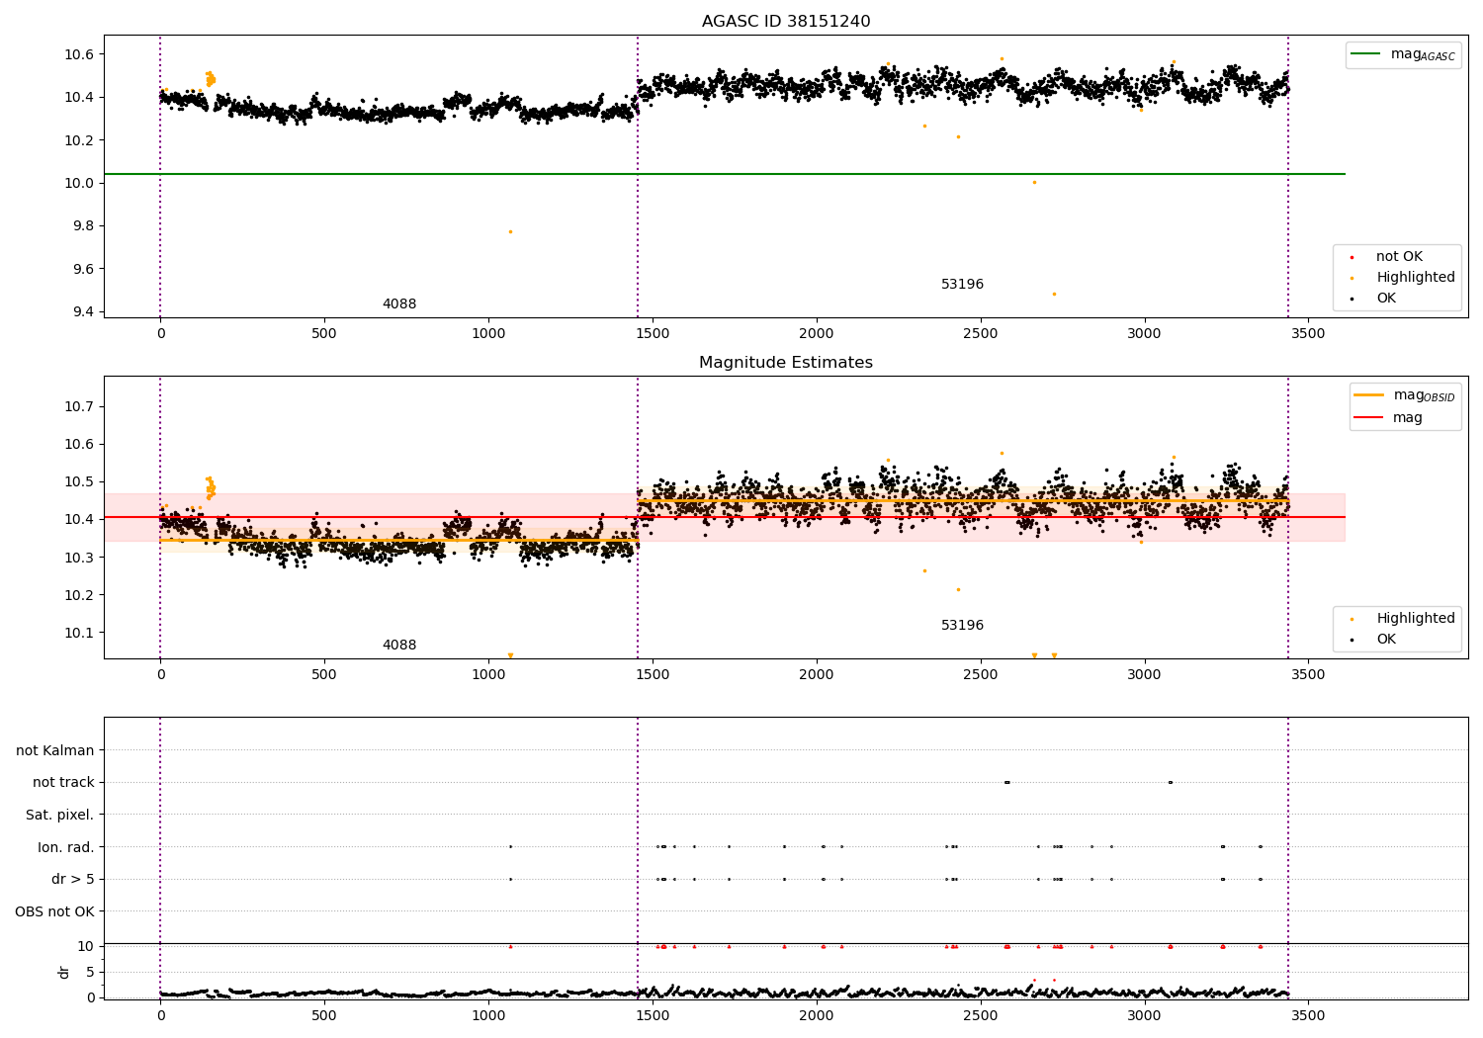1483x1038 pixels.
Task: Click the first 'not track' marker near 2580
Action: (1006, 782)
